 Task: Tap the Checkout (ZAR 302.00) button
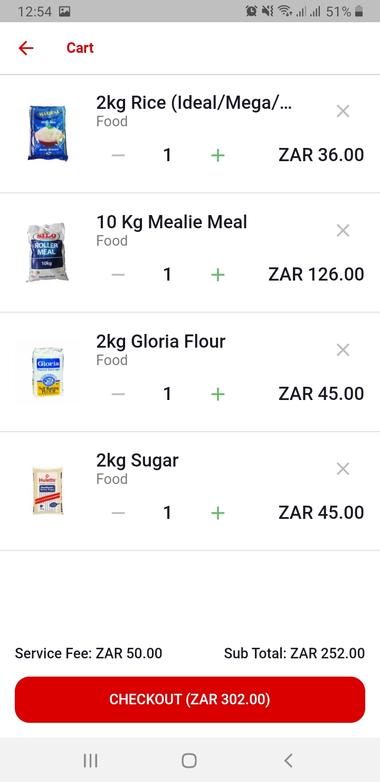pos(190,700)
